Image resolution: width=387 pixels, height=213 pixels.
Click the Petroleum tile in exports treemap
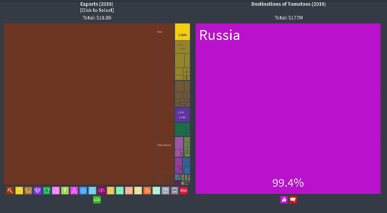pos(164,156)
